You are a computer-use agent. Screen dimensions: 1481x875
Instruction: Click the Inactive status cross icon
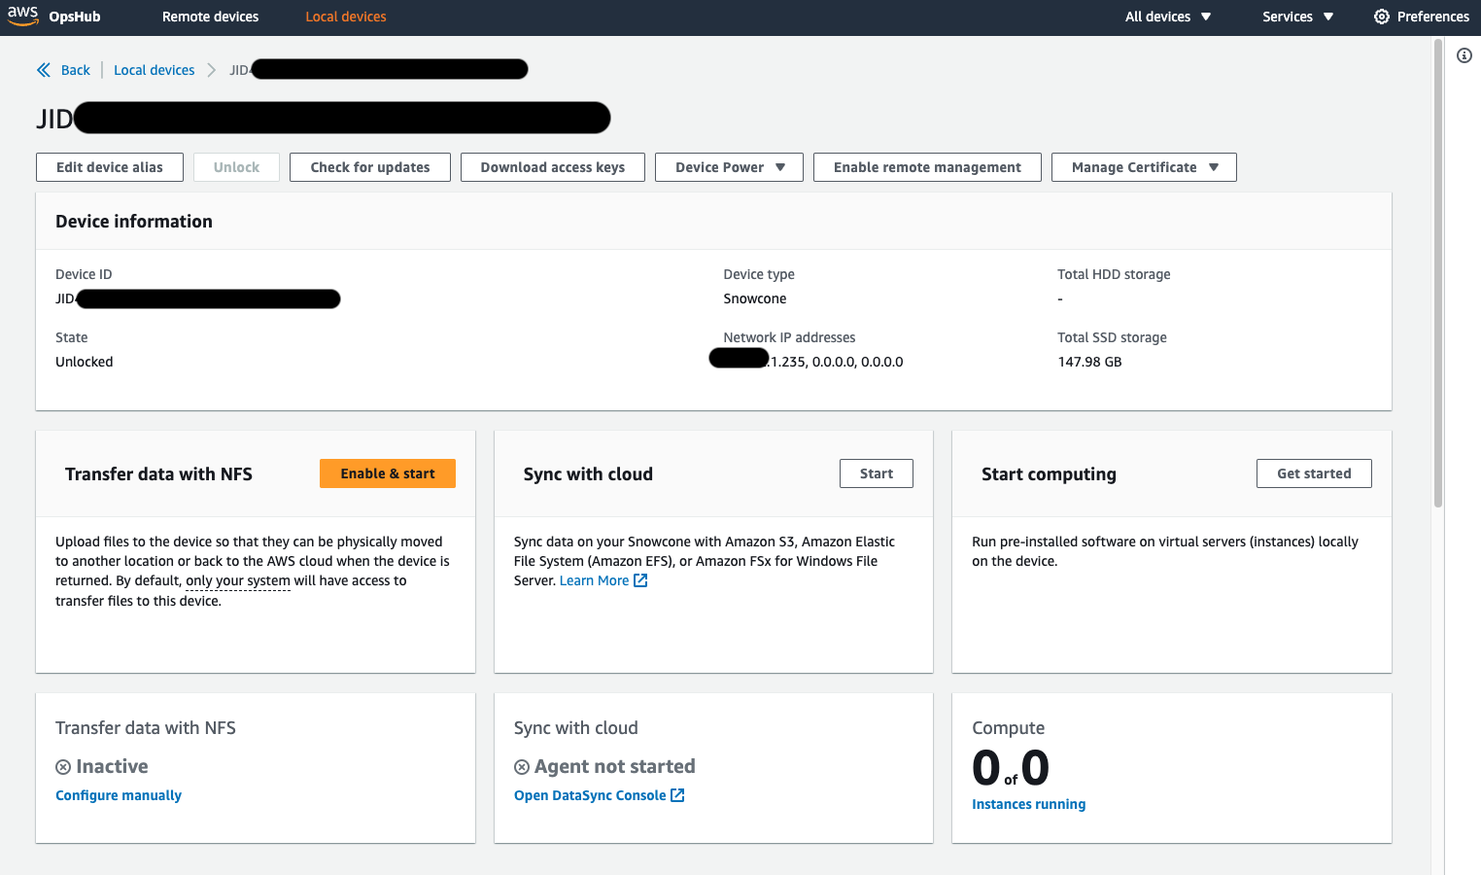[x=63, y=767]
